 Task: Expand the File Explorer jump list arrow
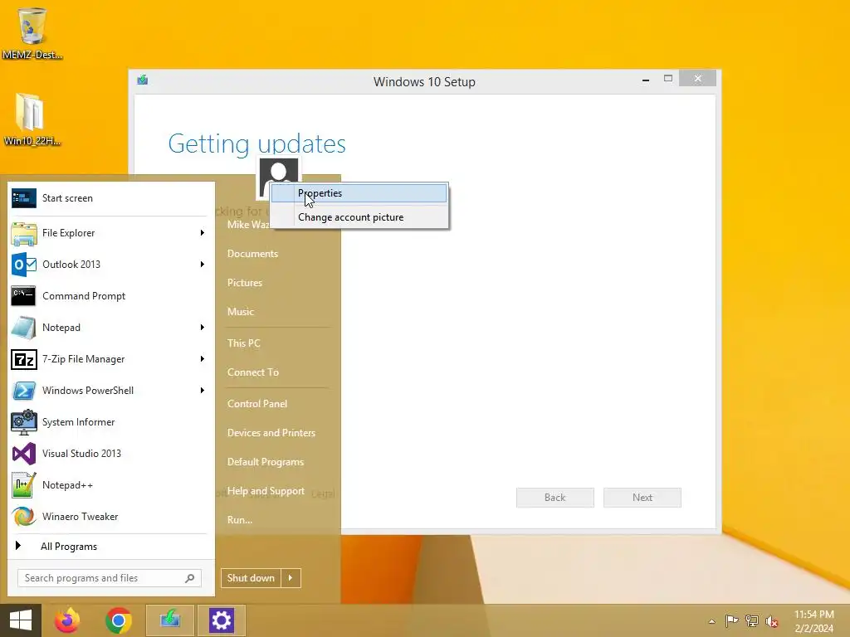click(x=203, y=233)
